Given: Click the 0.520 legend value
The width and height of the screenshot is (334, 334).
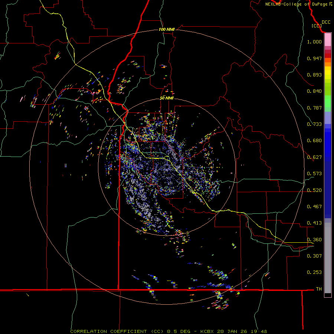Looking at the screenshot, I should [314, 190].
